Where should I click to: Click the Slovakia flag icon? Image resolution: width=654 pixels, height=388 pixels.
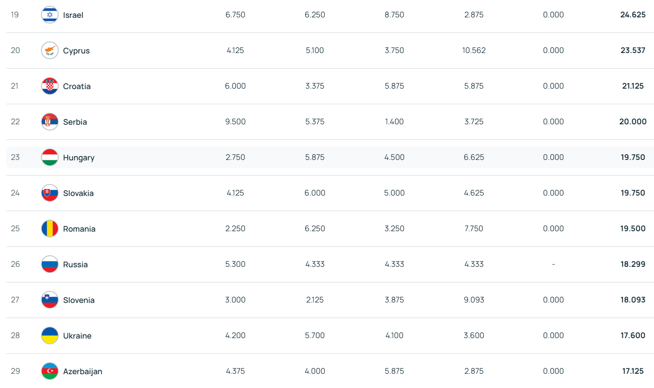[x=50, y=193]
